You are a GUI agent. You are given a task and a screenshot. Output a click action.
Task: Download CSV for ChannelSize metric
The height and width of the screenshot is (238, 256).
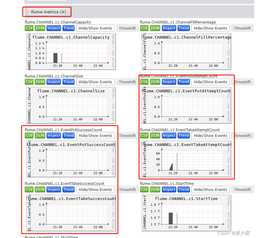pos(29,82)
